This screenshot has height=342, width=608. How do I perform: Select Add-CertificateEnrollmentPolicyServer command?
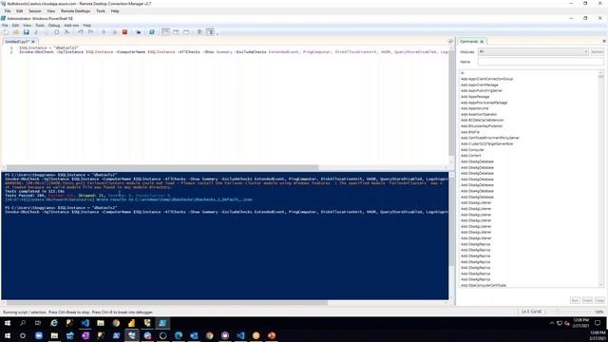490,138
